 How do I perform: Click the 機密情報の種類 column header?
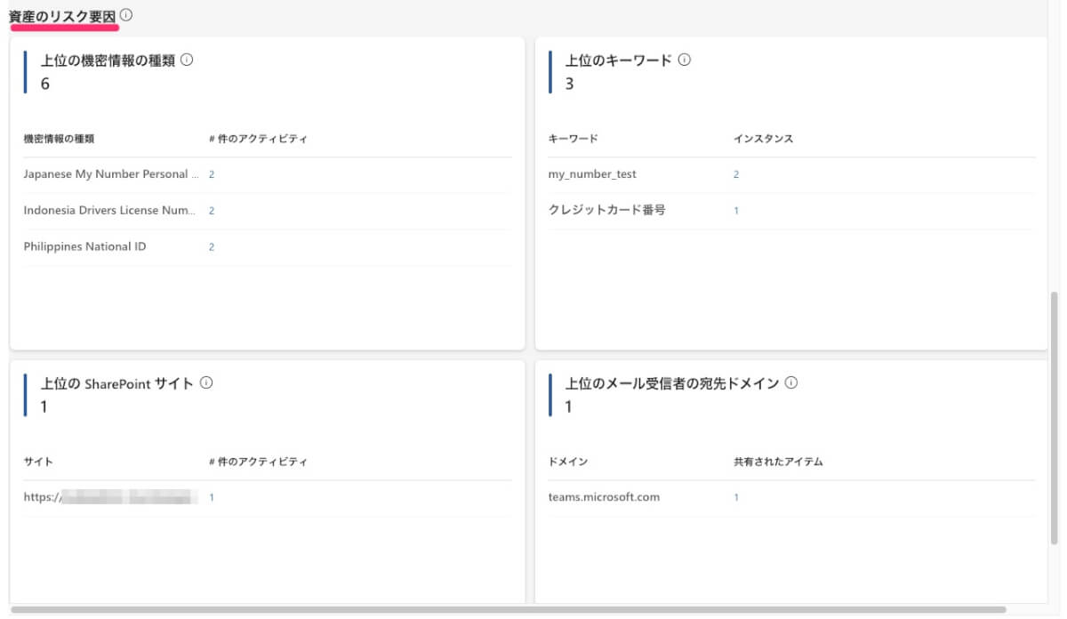point(59,139)
